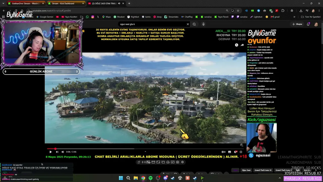Collapse the video description chevron
The image size is (323, 182).
pos(145,151)
